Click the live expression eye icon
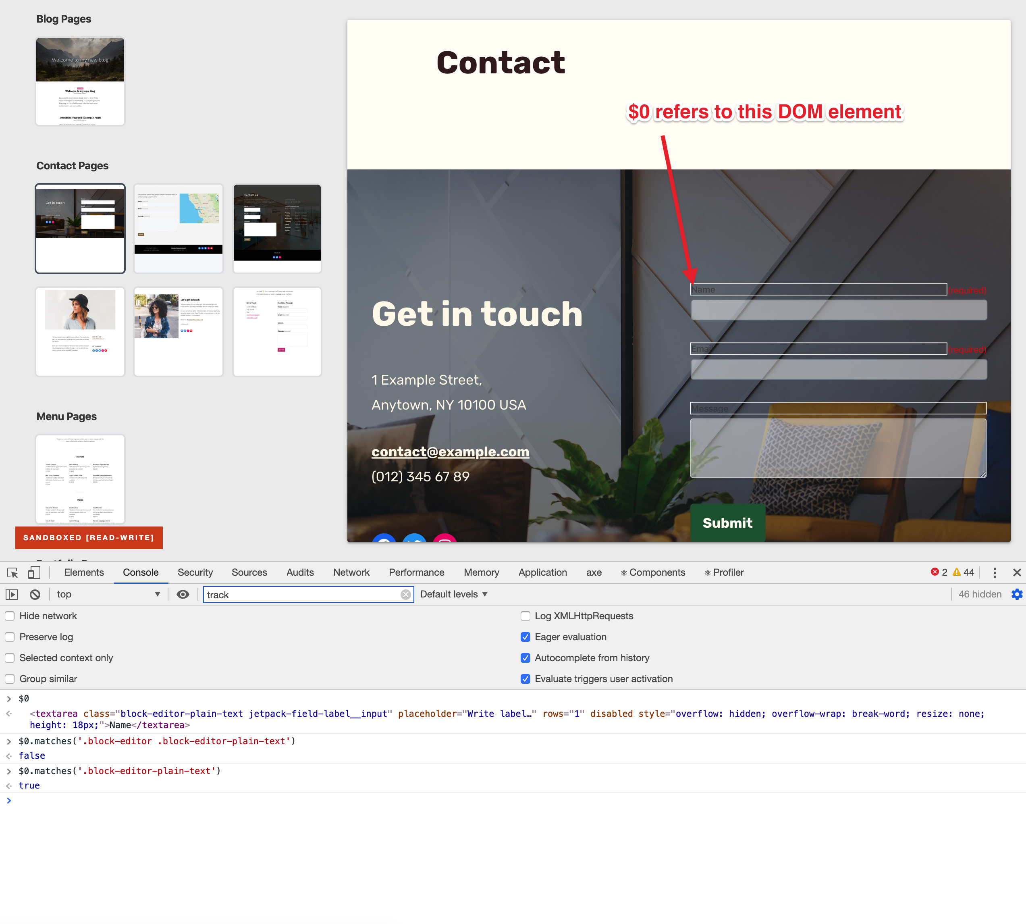The width and height of the screenshot is (1026, 924). 183,595
